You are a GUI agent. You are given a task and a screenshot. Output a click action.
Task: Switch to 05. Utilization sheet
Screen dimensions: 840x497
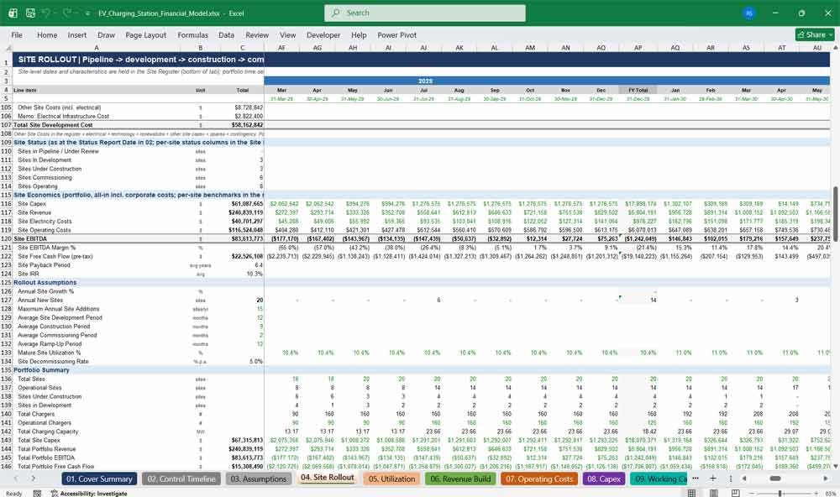point(392,479)
